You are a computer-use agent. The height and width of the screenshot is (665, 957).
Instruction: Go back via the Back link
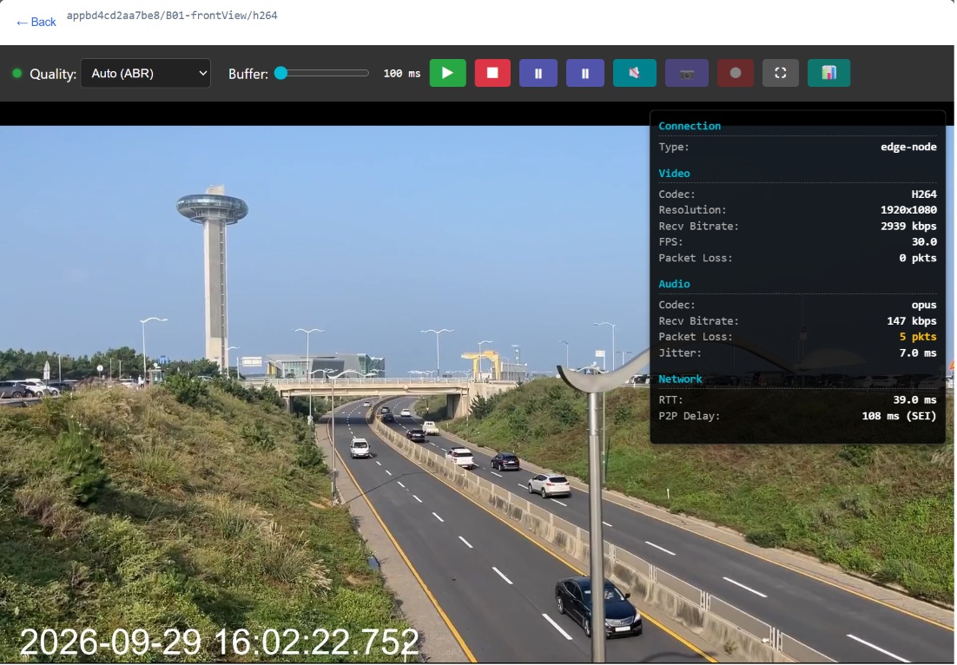(36, 22)
